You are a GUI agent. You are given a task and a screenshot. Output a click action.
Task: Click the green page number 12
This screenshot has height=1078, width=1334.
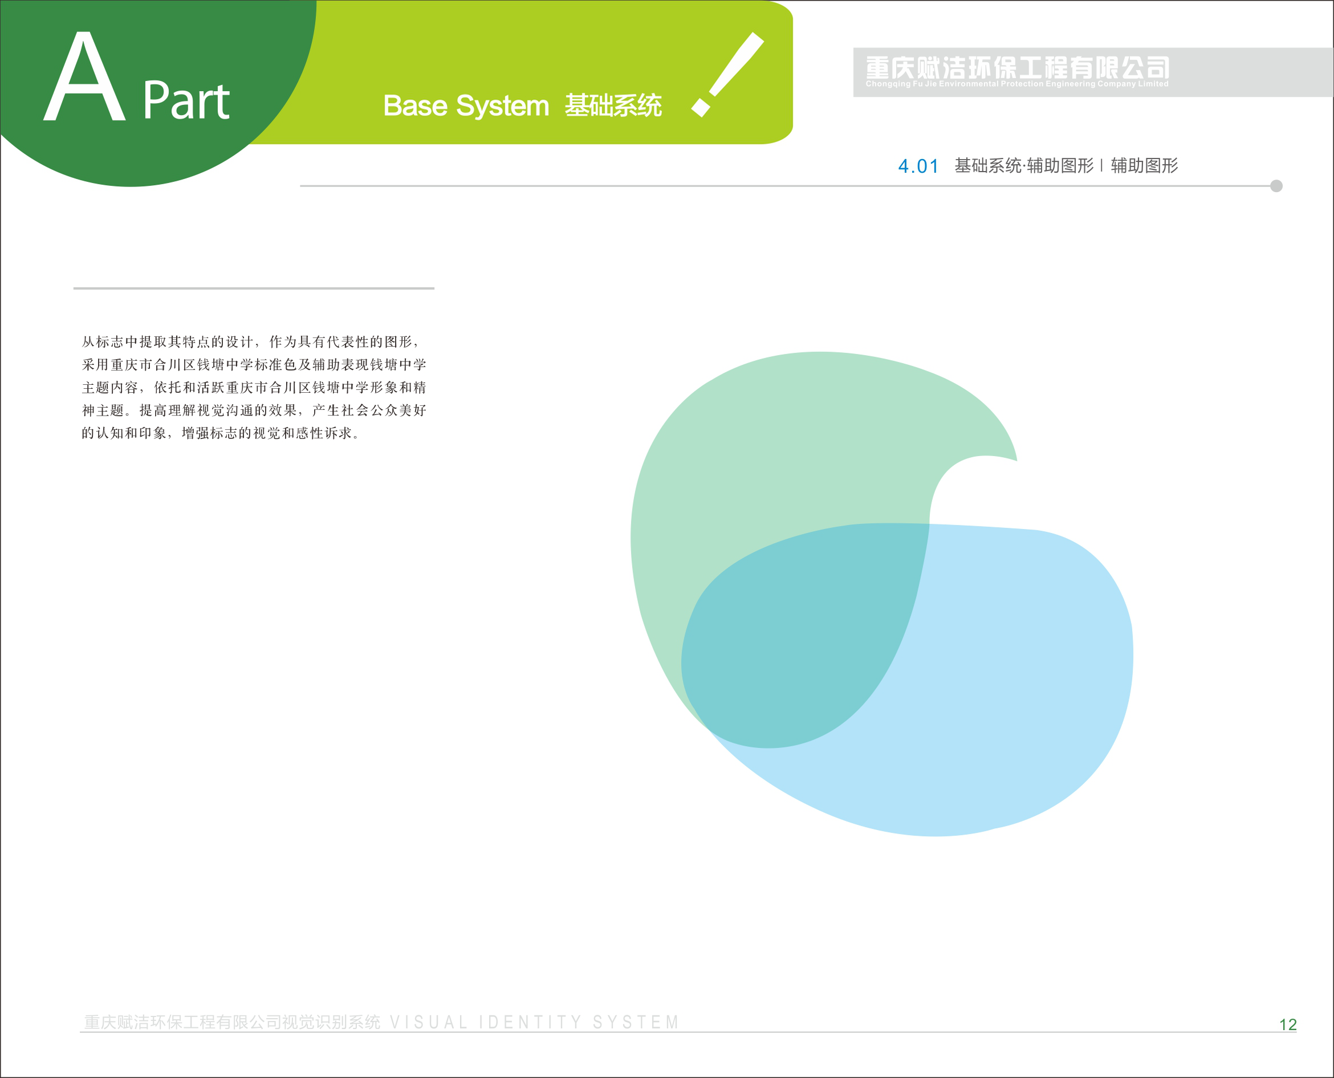point(1287,1024)
